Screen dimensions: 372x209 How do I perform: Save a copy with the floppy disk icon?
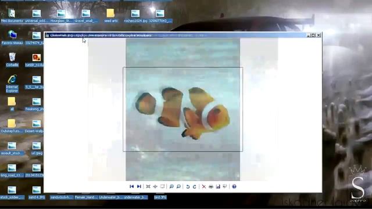(218, 186)
